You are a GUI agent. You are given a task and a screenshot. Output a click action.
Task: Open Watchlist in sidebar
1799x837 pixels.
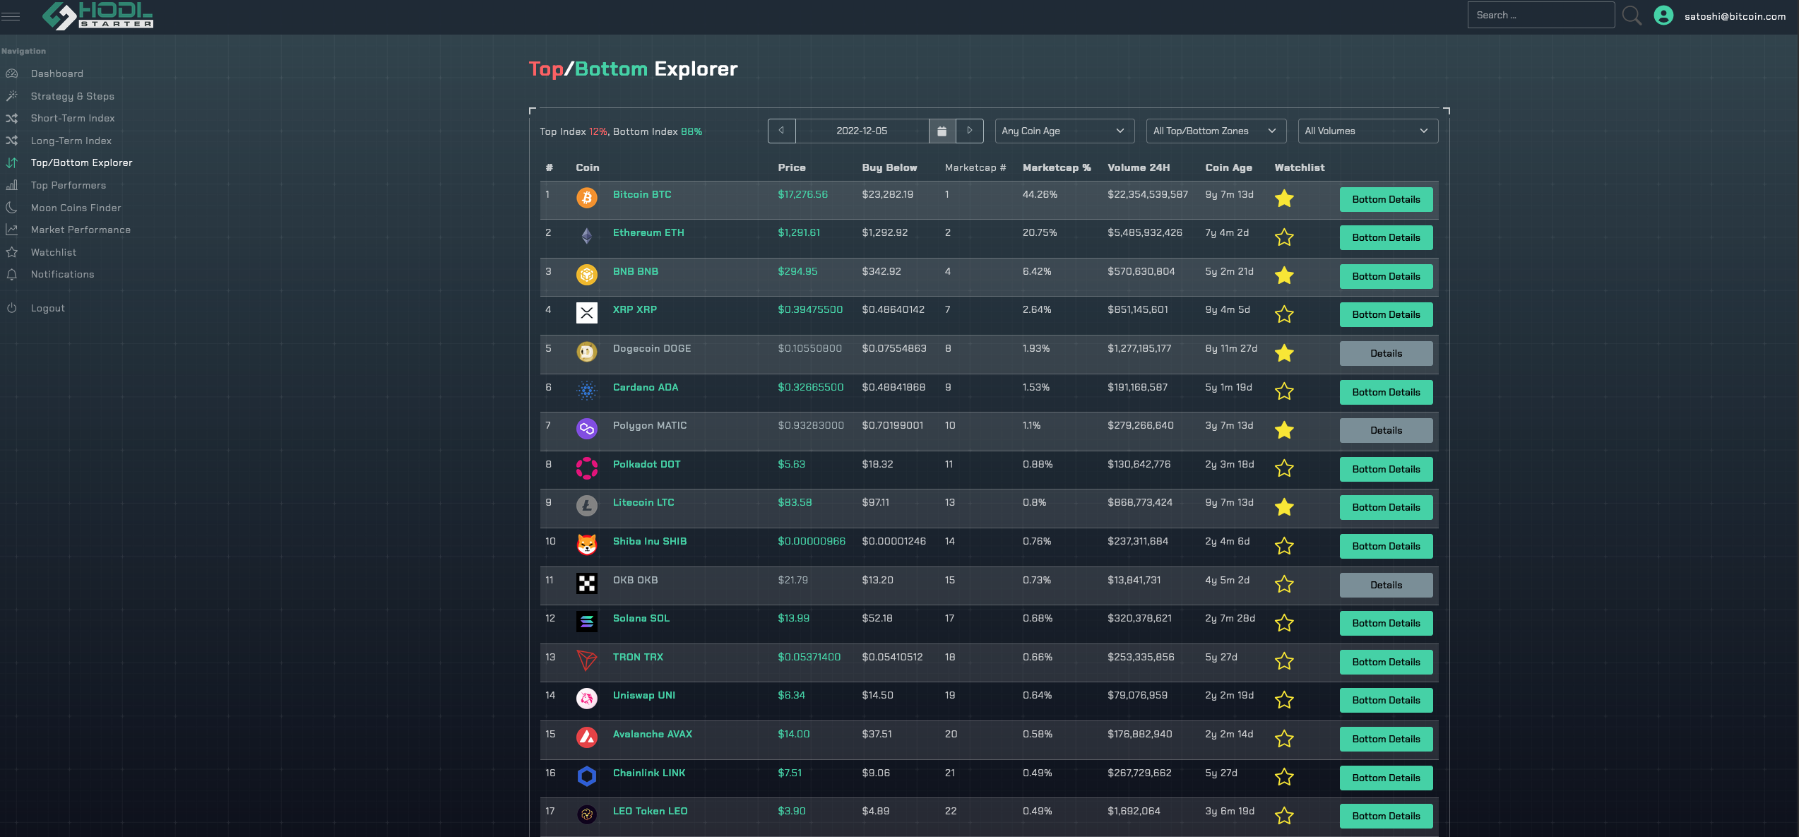54,252
